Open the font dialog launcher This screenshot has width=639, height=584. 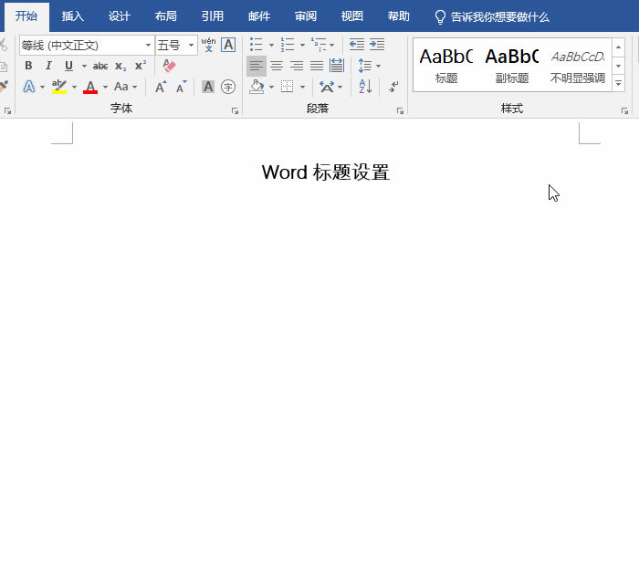point(236,110)
